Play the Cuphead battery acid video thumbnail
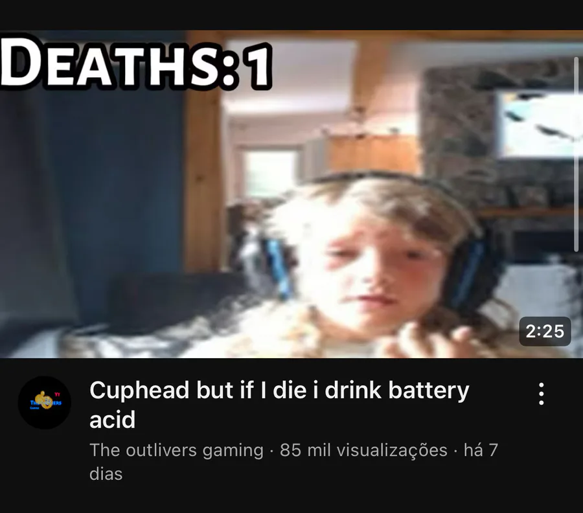 pyautogui.click(x=291, y=194)
